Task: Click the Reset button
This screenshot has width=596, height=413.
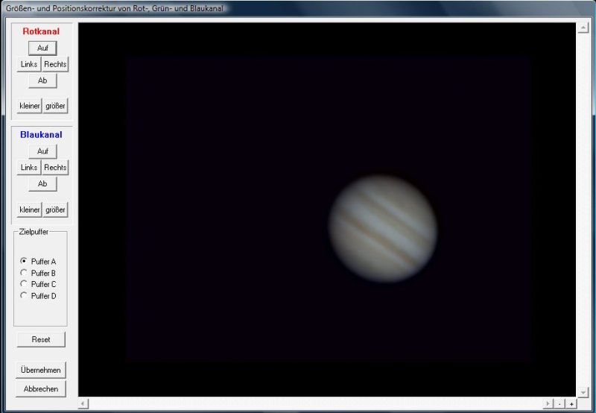Action: 41,339
